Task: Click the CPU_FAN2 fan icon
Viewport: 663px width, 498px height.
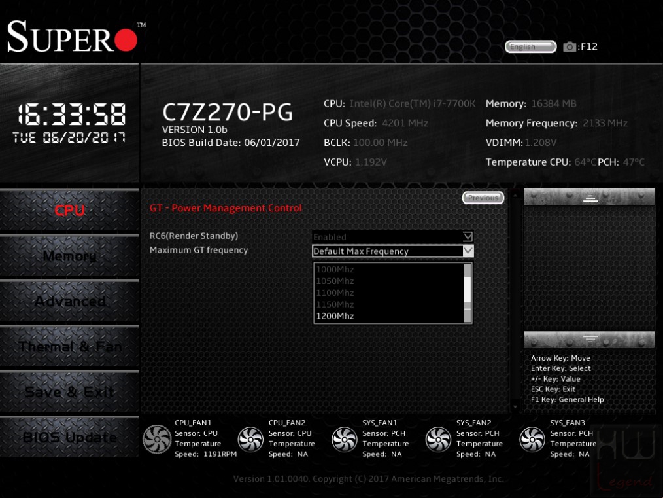Action: point(250,439)
